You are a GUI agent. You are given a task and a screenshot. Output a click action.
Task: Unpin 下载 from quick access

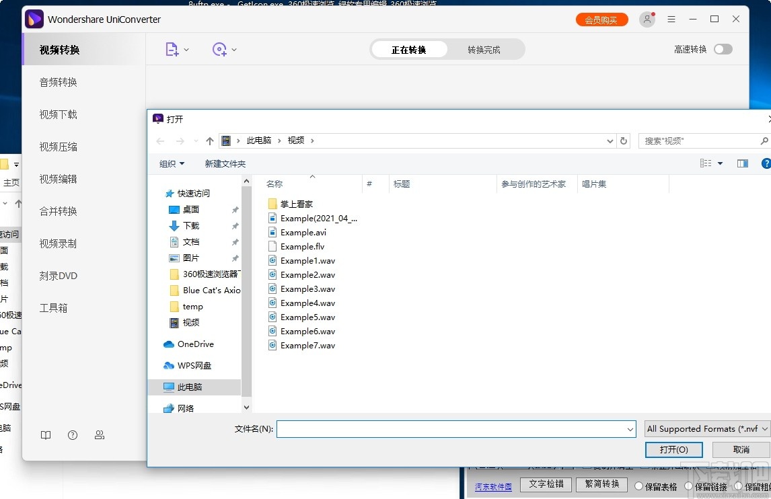click(234, 225)
